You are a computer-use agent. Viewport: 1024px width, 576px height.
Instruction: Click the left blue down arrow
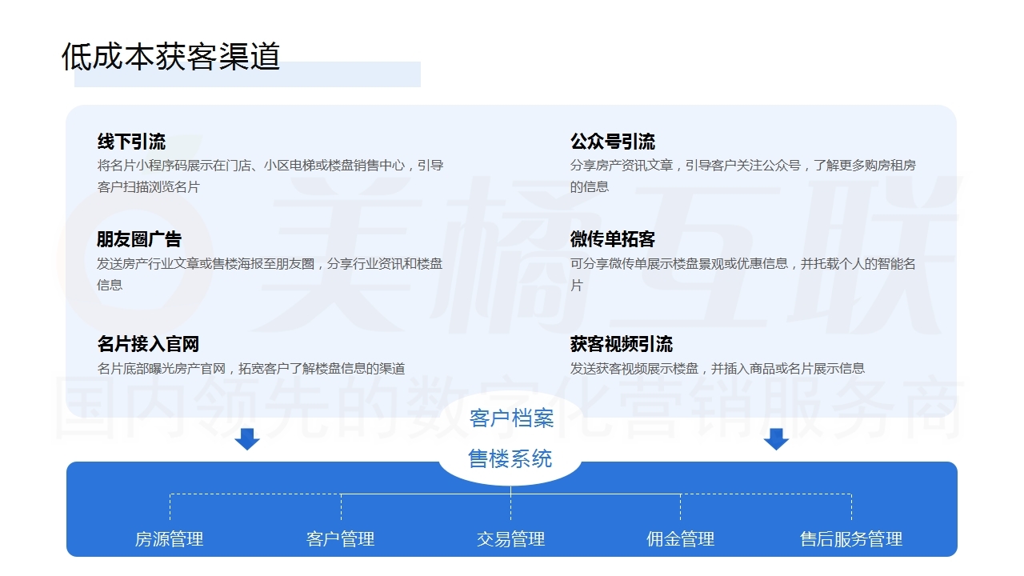point(247,438)
